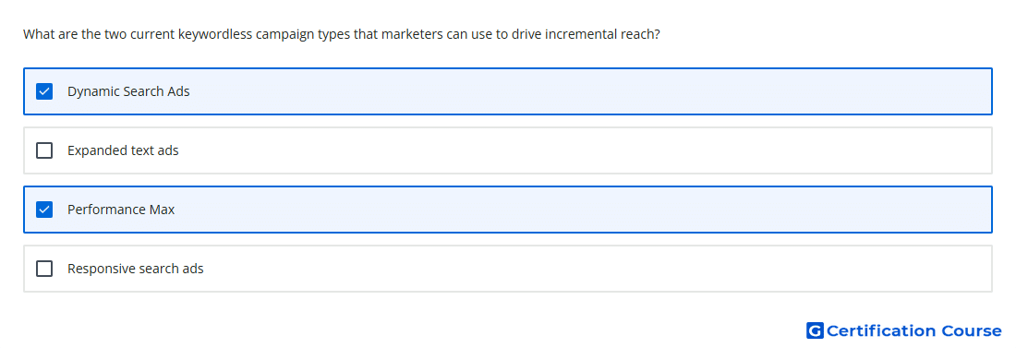Click blank space in highlighted Performance Max row
The height and width of the screenshot is (348, 1016).
coord(583,210)
